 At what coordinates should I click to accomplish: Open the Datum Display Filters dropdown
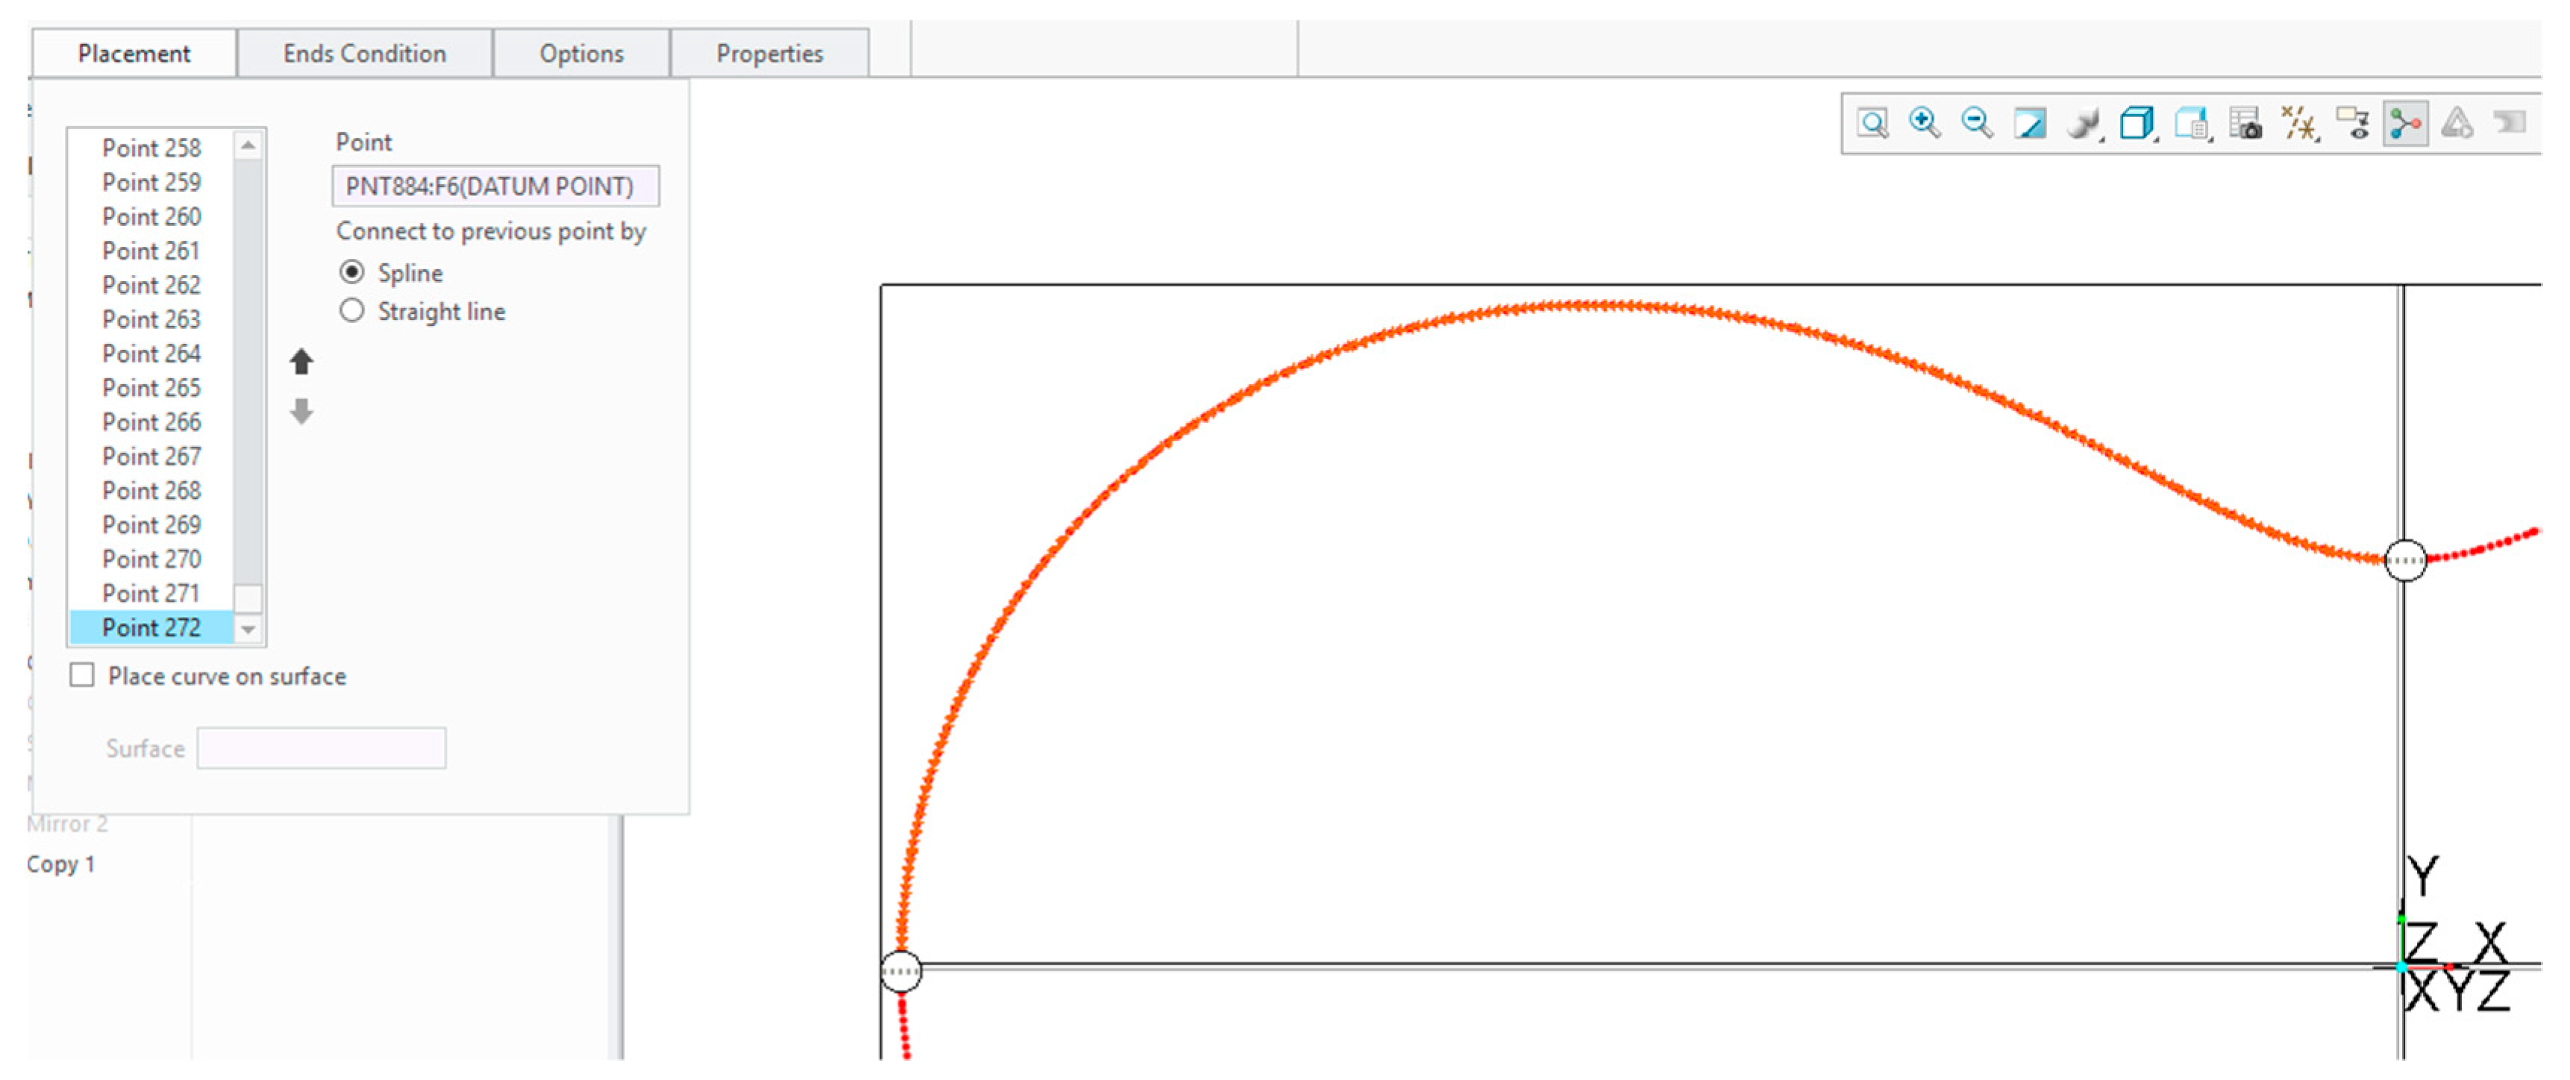click(2298, 125)
